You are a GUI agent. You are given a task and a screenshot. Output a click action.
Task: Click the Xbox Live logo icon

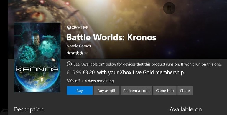[x=69, y=28]
